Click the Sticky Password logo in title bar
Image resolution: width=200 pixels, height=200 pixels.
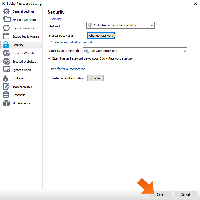click(x=3, y=4)
